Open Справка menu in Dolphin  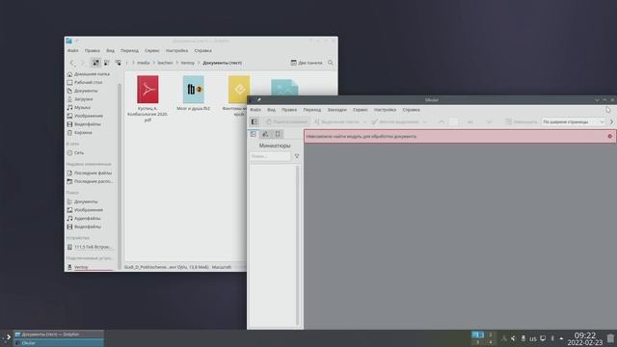[203, 51]
